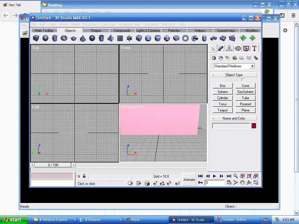Toggle the Animate button
This screenshot has height=224, width=299.
click(189, 179)
